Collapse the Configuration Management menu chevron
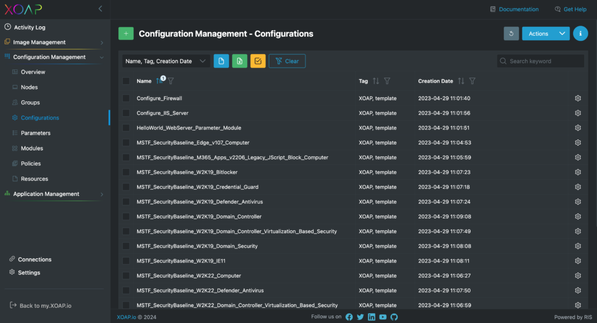Viewport: 597px width, 323px height. [x=101, y=57]
